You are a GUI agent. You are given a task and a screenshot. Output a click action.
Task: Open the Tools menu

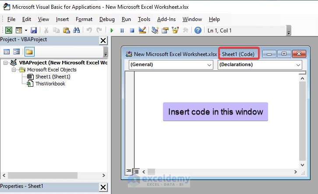[x=144, y=19]
